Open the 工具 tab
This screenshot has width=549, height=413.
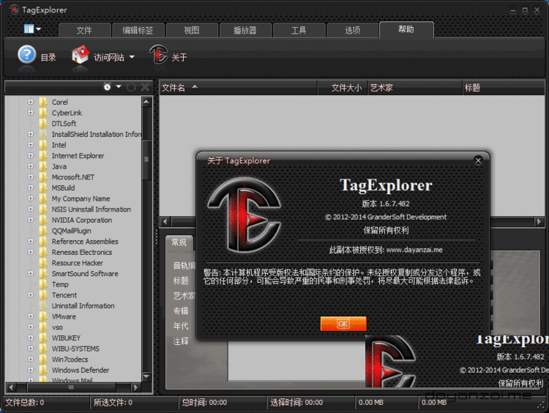click(x=299, y=30)
